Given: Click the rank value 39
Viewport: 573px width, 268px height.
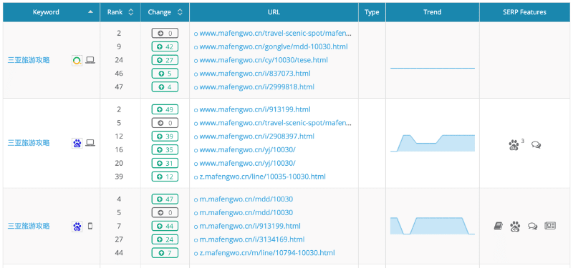Looking at the screenshot, I should point(119,177).
